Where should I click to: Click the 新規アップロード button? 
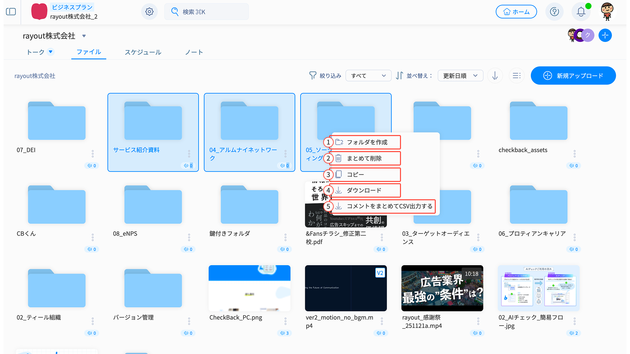point(573,76)
